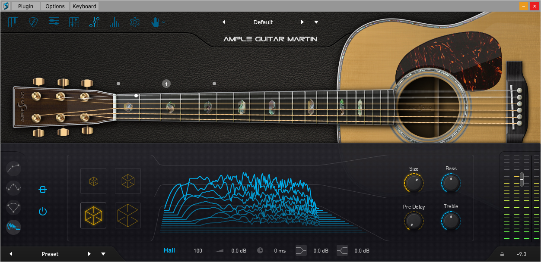Image resolution: width=541 pixels, height=262 pixels.
Task: Toggle the volume lock icon
Action: tap(502, 254)
